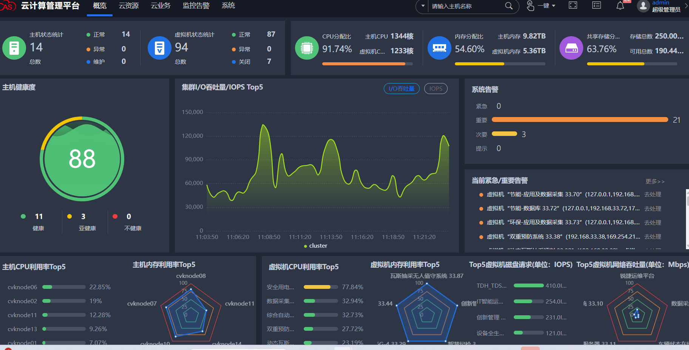Click 去处理 for 双重预防系统 33.38 alarm

[653, 237]
